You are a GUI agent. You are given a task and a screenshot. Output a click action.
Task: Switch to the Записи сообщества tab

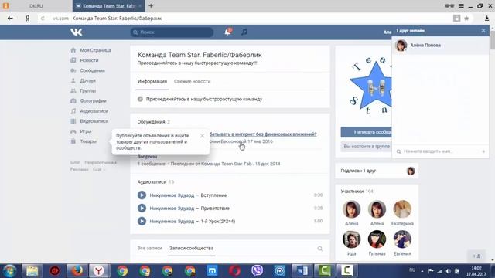[191, 248]
